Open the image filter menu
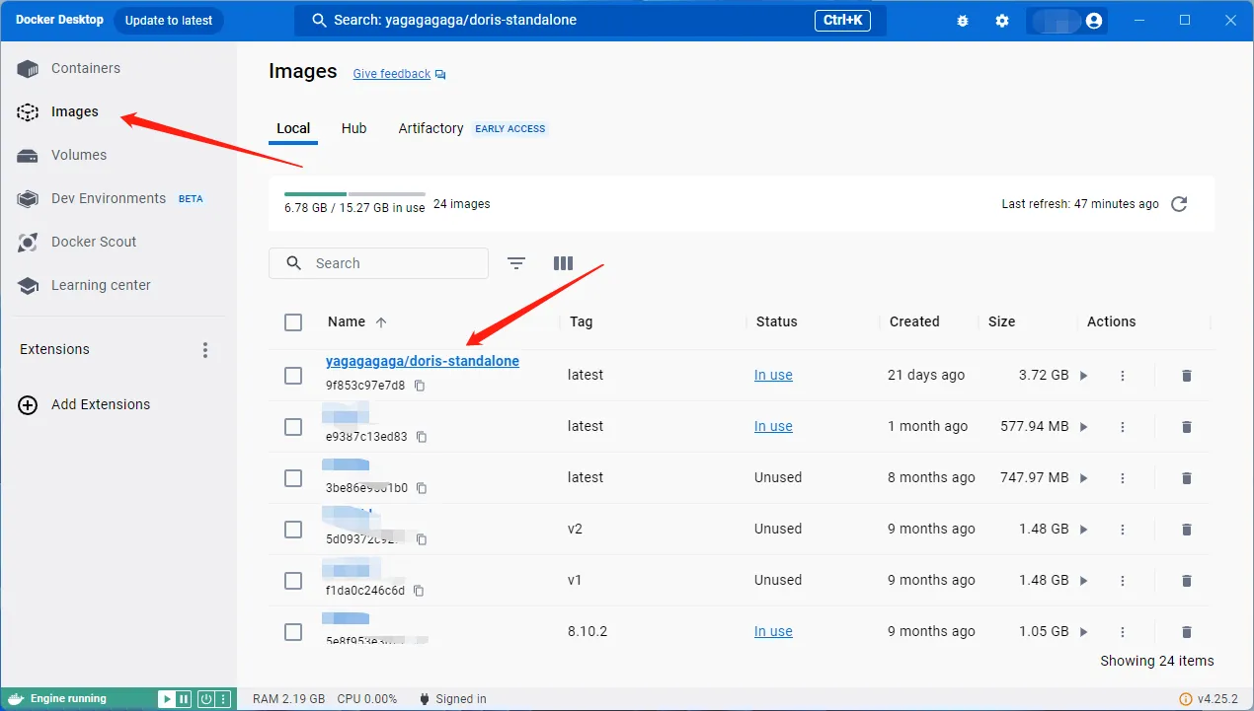This screenshot has width=1254, height=711. coord(516,263)
